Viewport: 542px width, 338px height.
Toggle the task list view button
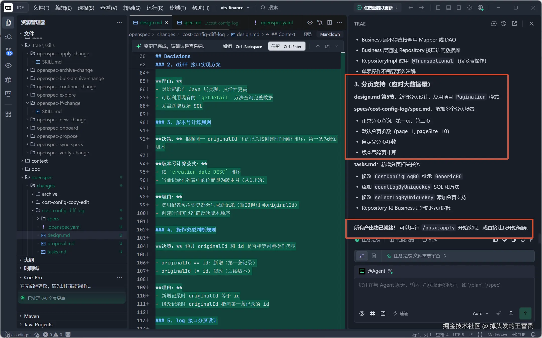(362, 256)
